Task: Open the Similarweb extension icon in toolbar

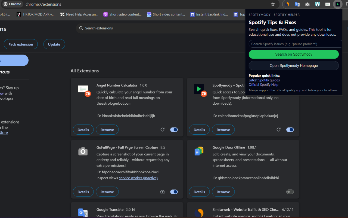Action: click(287, 4)
